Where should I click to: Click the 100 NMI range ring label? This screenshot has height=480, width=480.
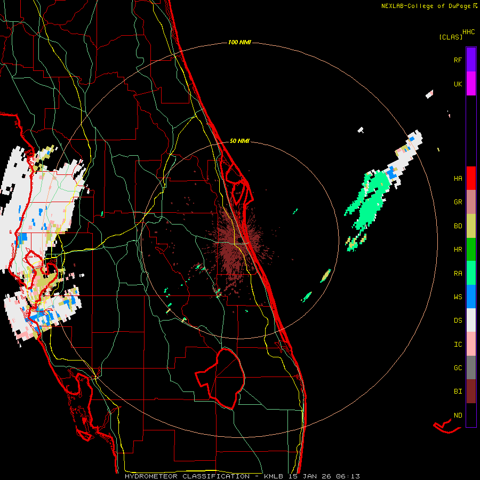tap(239, 42)
